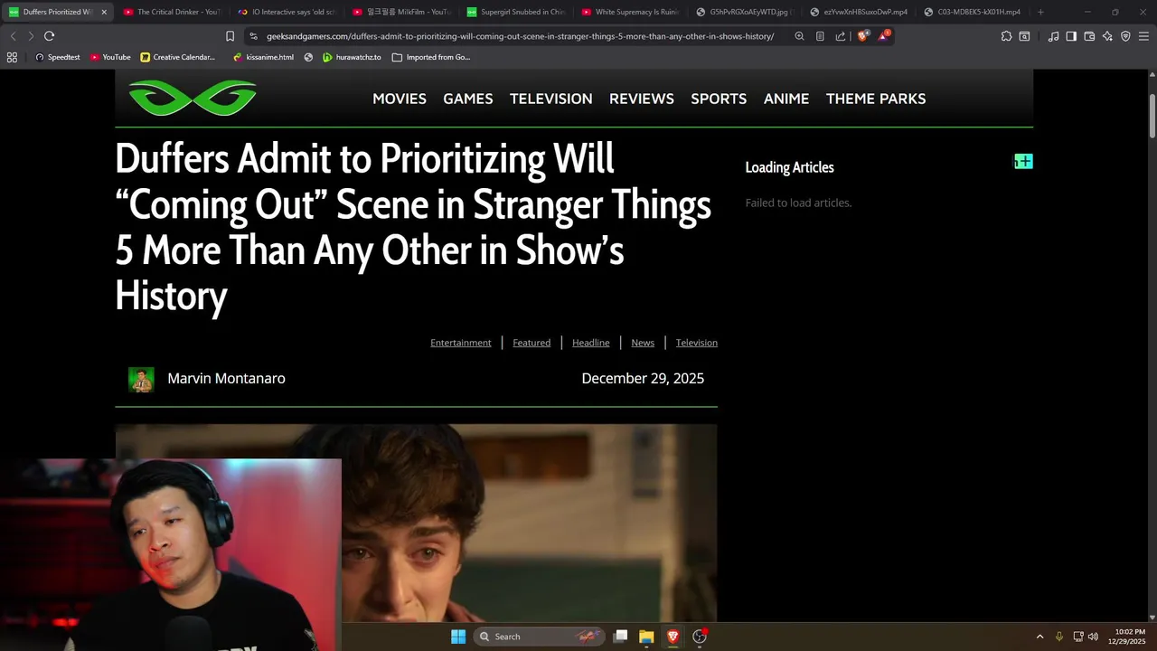Switch to the ezYvwXnHBSuxoDwP.mp4 tab

859,12
